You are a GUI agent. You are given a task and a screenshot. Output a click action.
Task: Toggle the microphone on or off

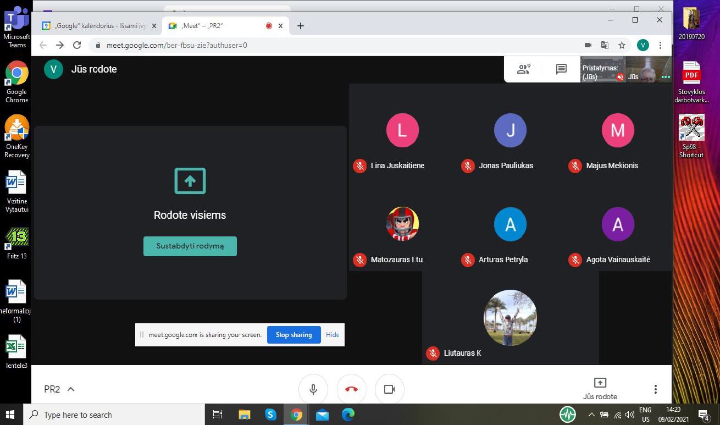pos(313,389)
